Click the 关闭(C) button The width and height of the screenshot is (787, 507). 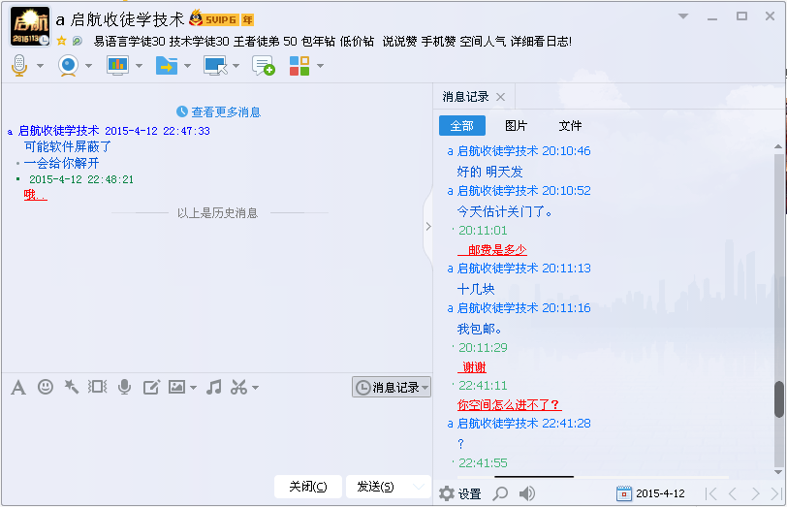308,487
